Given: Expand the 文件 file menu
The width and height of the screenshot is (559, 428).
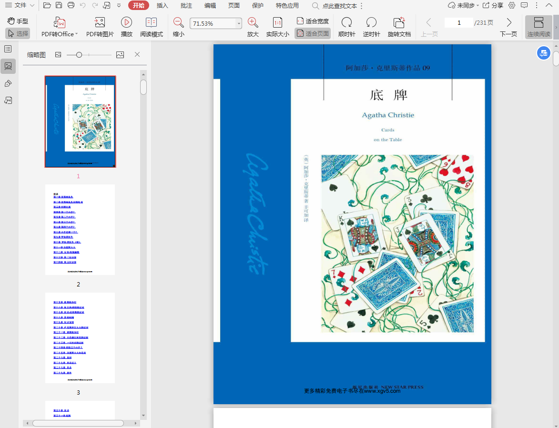Looking at the screenshot, I should point(19,5).
